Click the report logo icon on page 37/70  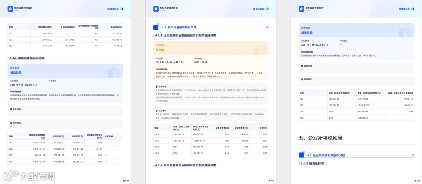tap(156, 9)
